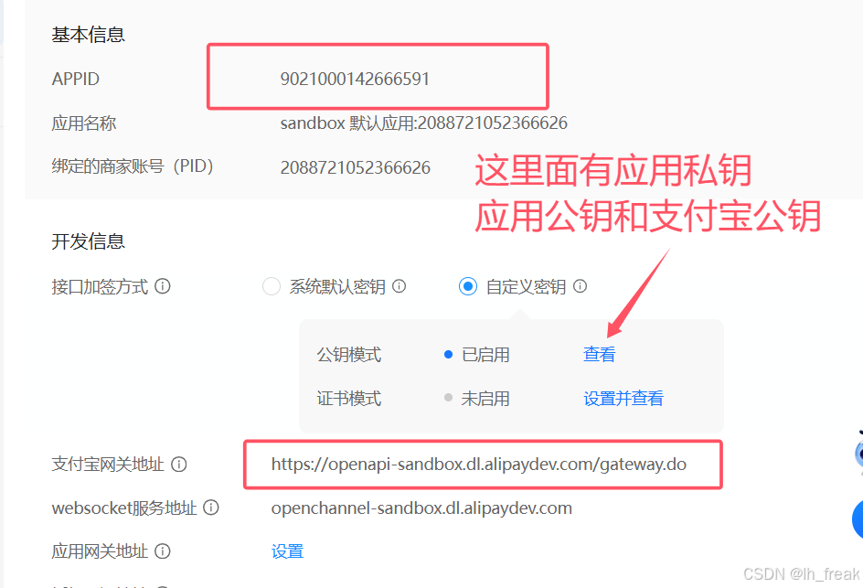863x588 pixels.
Task: Click websocket address openchannel-sandbox.dl.alipaydev.com
Action: pyautogui.click(x=421, y=508)
